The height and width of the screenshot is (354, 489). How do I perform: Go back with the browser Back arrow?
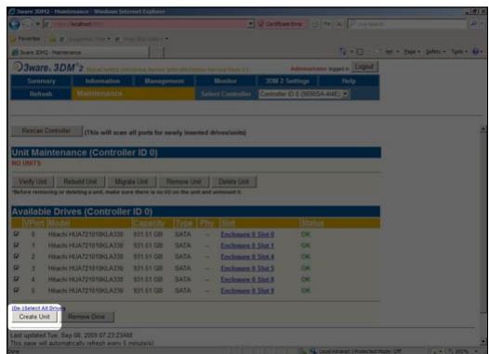pos(14,24)
